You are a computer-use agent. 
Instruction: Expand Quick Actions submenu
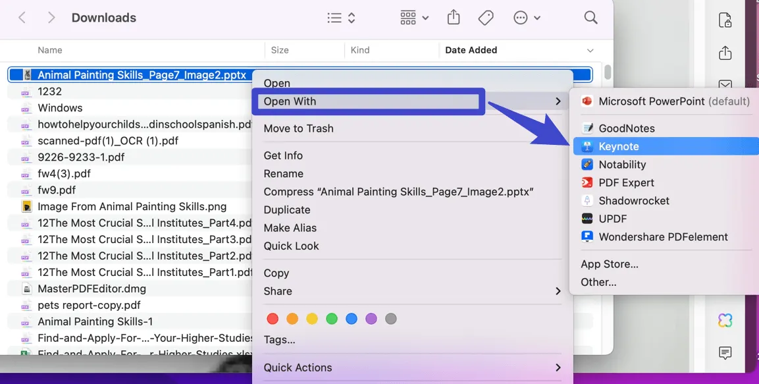(x=413, y=368)
